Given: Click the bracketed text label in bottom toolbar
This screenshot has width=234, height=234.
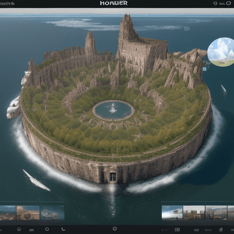Looking at the screenshot, I should click(208, 230).
